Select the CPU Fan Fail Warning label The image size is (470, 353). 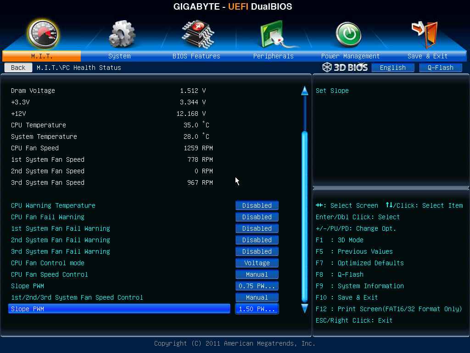[48, 217]
